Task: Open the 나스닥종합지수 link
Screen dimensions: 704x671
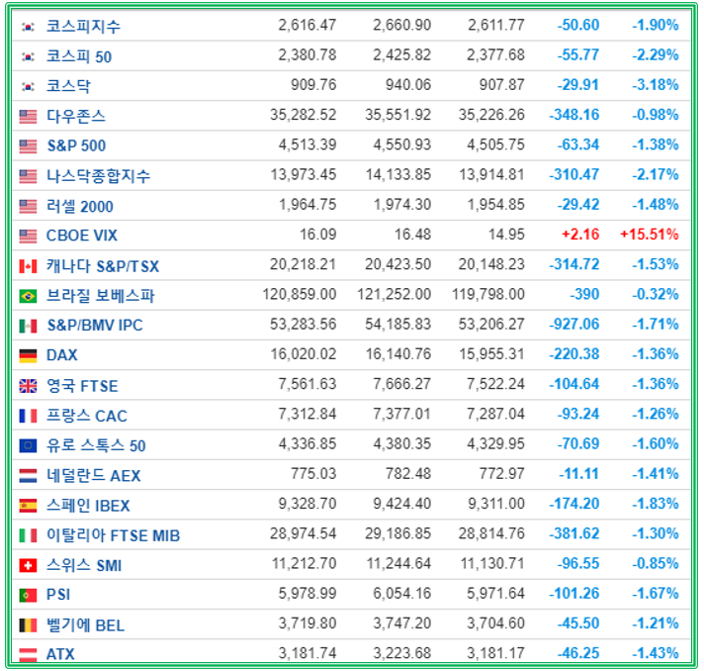Action: pyautogui.click(x=98, y=176)
